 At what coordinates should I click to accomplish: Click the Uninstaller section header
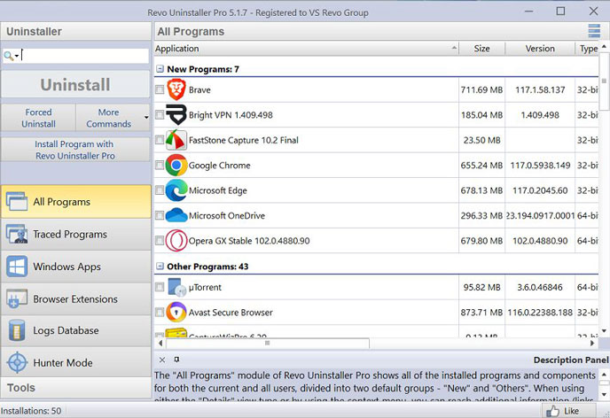(x=76, y=31)
